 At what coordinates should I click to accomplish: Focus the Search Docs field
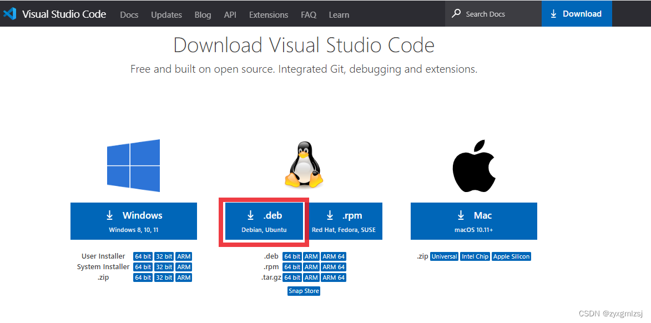[x=493, y=14]
